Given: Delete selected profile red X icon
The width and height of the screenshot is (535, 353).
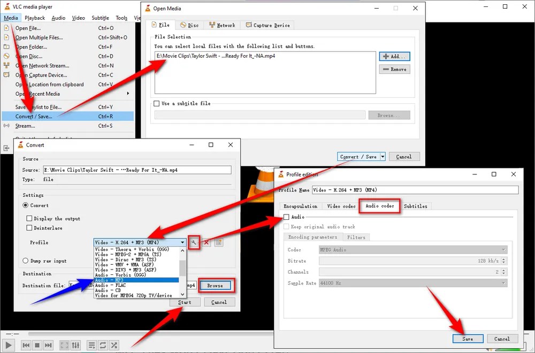Looking at the screenshot, I should pyautogui.click(x=207, y=242).
